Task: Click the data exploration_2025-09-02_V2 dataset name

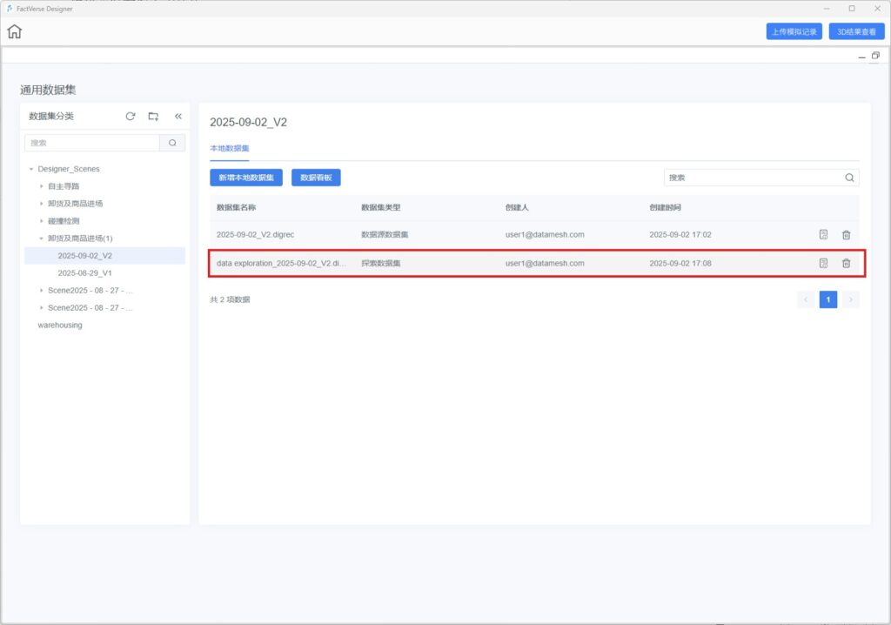Action: (281, 263)
